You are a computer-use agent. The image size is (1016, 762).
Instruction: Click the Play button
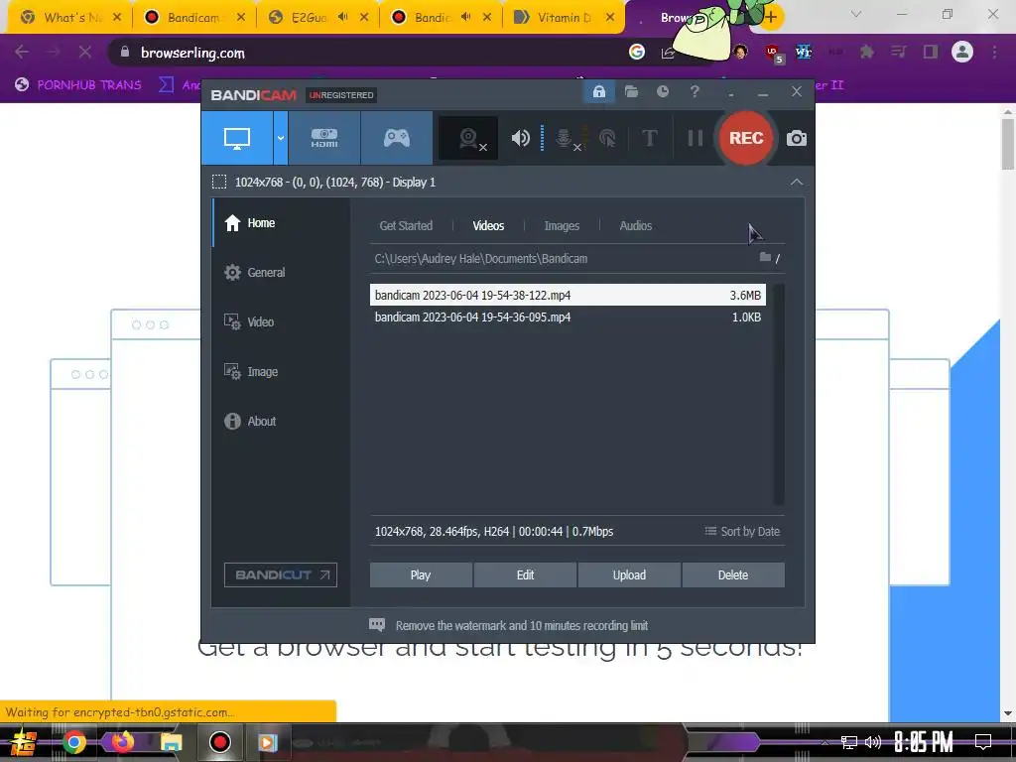point(421,574)
